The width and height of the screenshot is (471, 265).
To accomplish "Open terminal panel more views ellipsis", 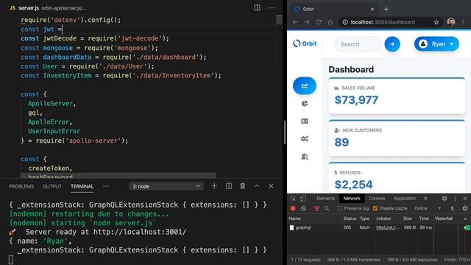I will click(106, 186).
